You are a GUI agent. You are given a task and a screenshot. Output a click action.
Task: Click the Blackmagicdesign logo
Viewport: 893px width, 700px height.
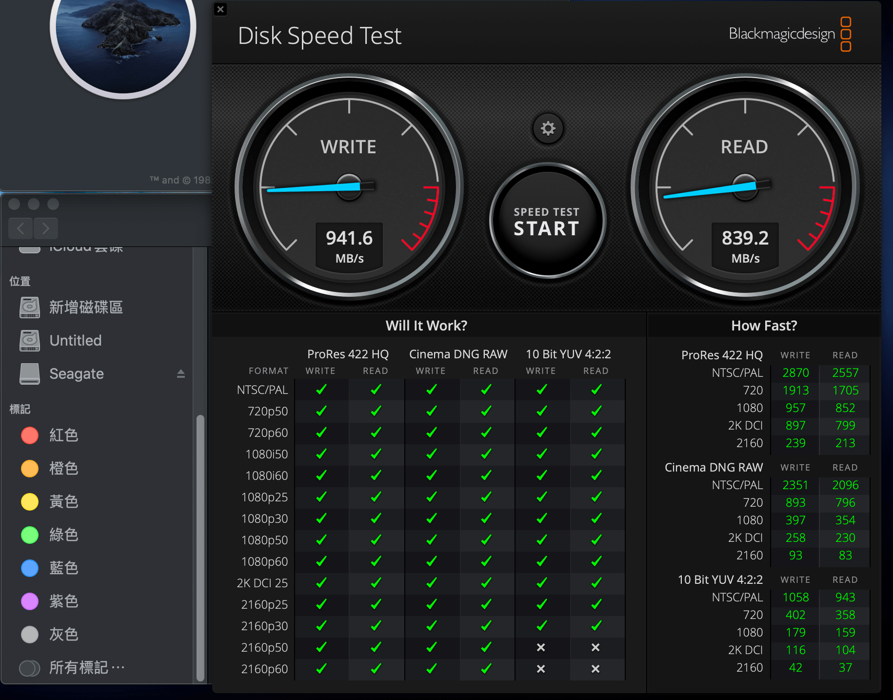(790, 34)
